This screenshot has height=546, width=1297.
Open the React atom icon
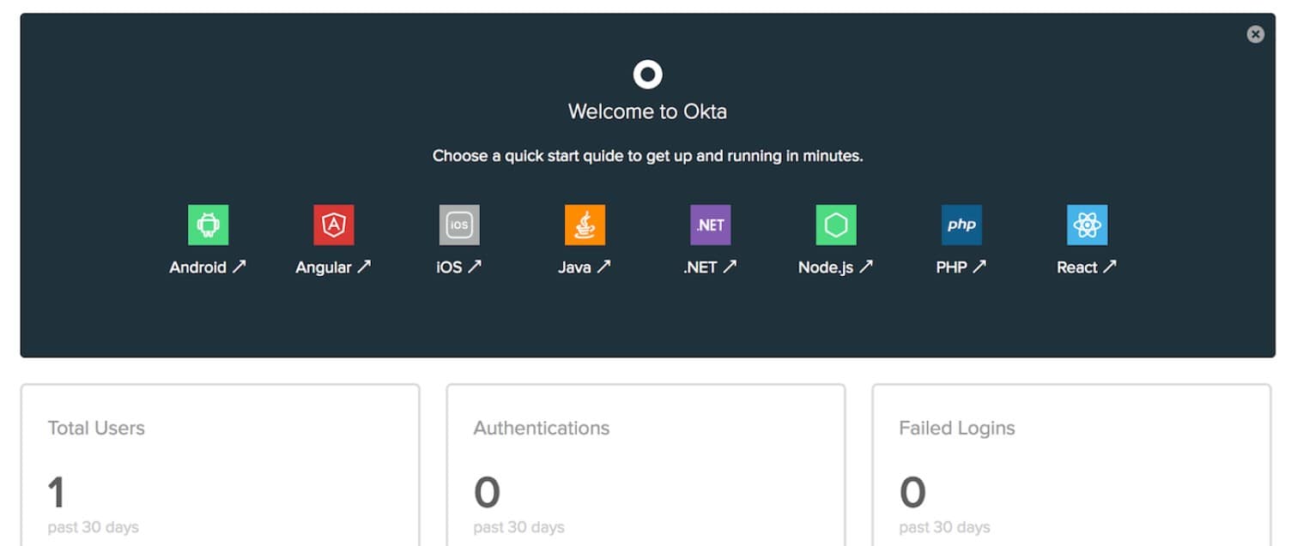point(1086,225)
